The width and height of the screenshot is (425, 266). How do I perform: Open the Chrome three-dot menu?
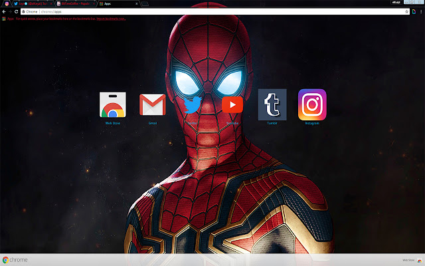420,11
